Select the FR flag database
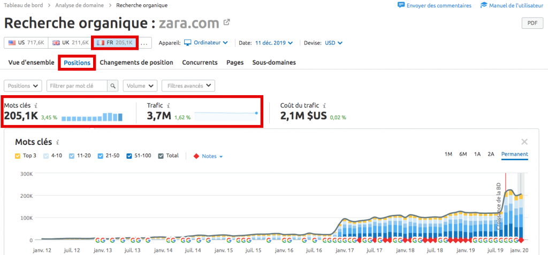 point(115,43)
